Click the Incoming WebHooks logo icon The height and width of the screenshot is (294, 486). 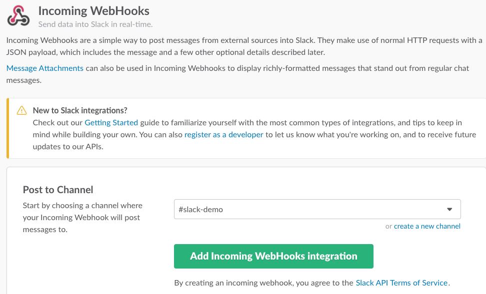(x=19, y=16)
